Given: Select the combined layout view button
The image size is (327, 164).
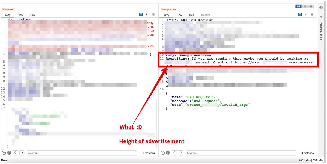Looking at the screenshot, I should [x=311, y=6].
